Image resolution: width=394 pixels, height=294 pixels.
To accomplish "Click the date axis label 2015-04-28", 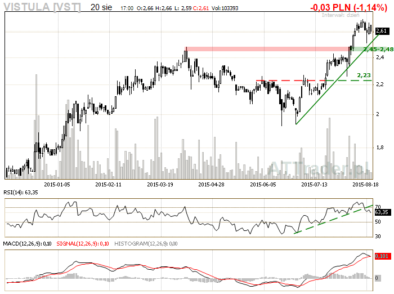I will tap(211, 185).
